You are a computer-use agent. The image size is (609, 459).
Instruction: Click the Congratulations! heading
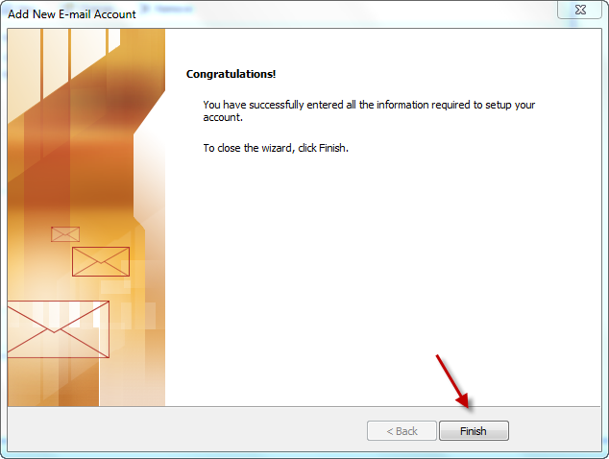click(231, 74)
